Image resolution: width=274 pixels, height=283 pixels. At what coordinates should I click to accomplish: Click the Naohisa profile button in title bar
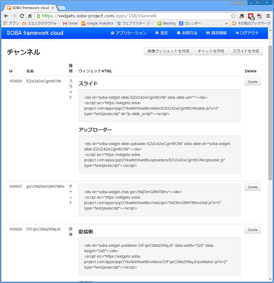[x=238, y=3]
